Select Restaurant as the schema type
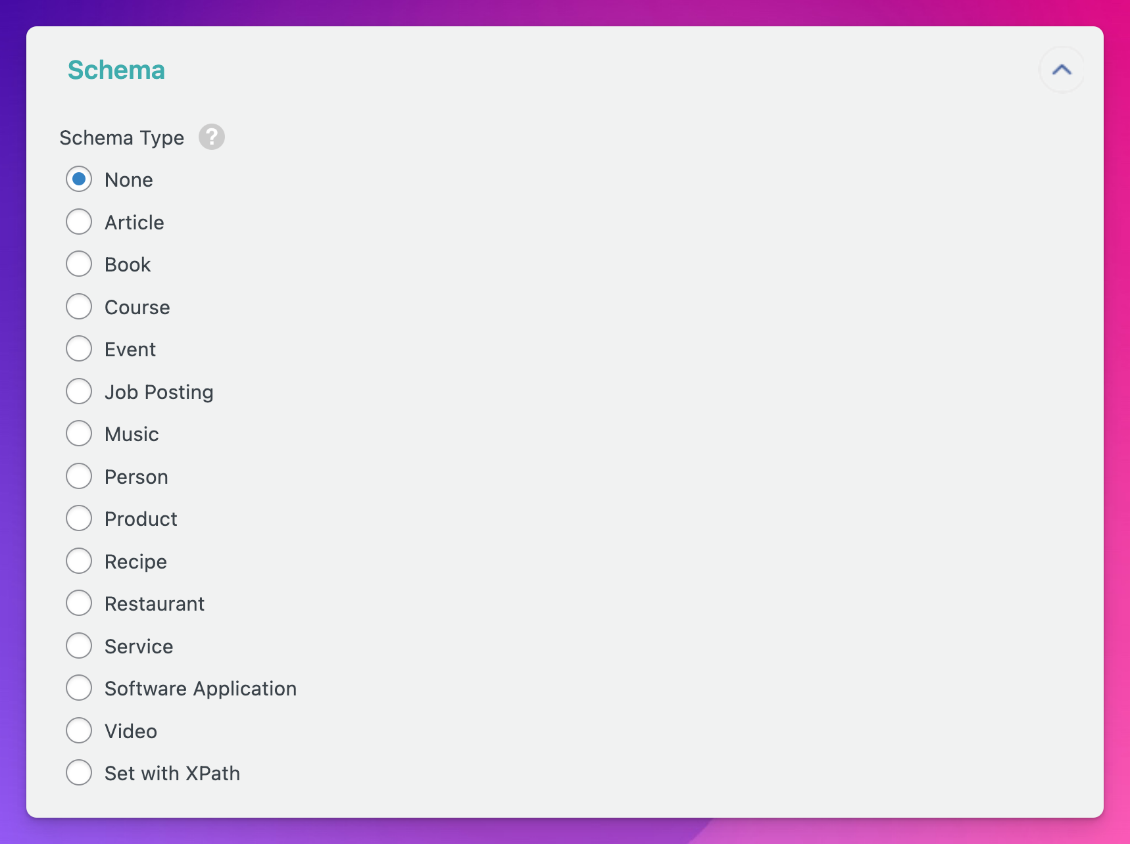The image size is (1130, 844). (79, 603)
